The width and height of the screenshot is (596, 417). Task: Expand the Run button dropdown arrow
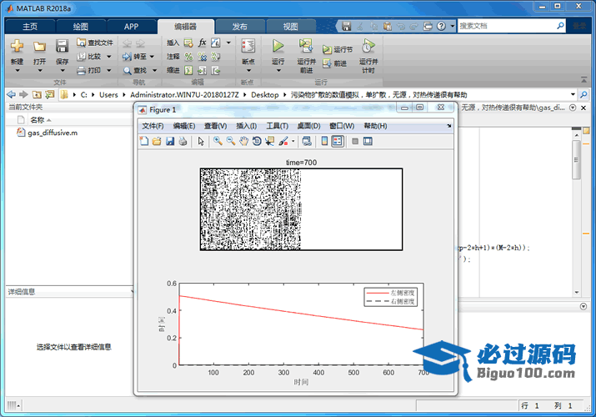278,70
